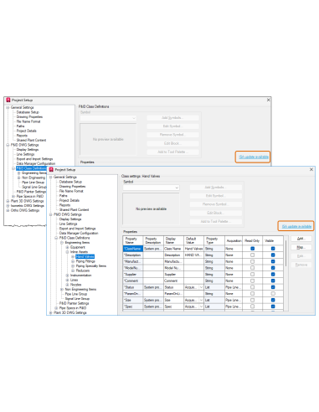Select Piping Fittings in front window tree
319x412 pixels.
(85, 261)
